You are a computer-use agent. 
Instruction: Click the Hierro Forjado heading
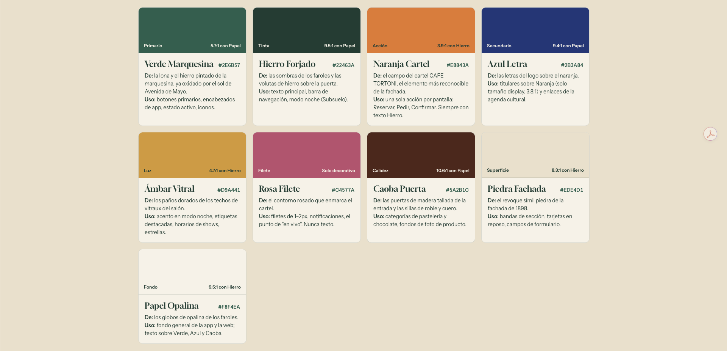point(287,64)
